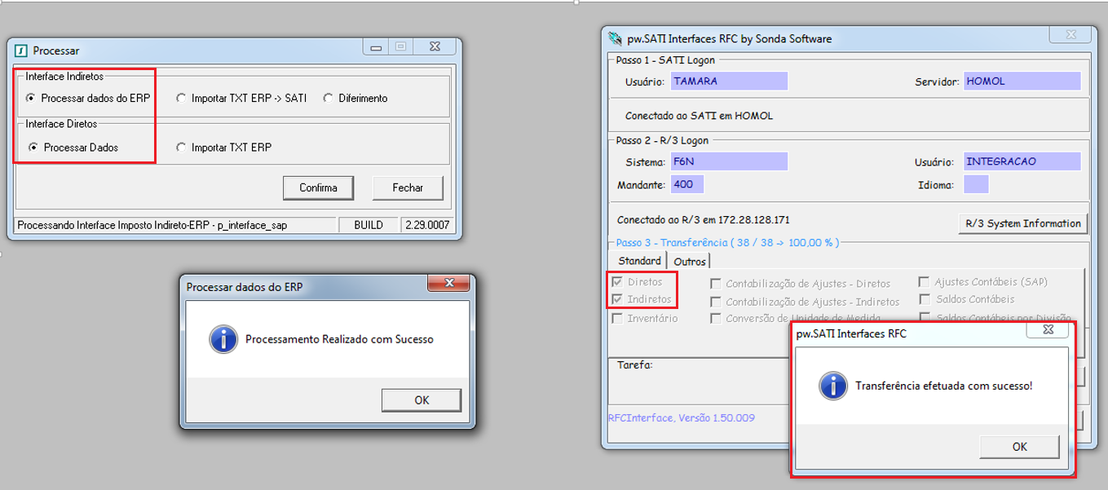The image size is (1108, 490).
Task: Toggle the Saldos Contábeis checkbox
Action: pyautogui.click(x=924, y=300)
